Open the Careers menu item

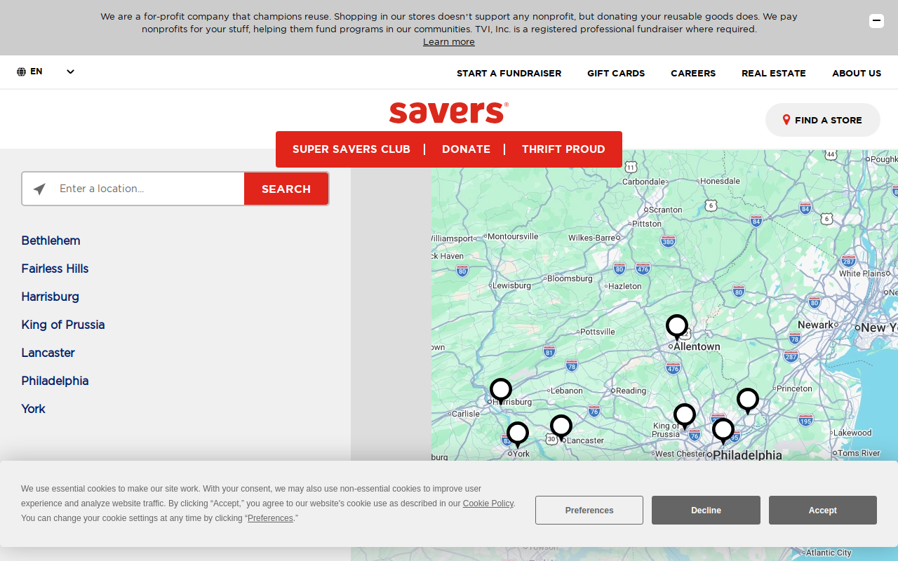[x=693, y=73]
